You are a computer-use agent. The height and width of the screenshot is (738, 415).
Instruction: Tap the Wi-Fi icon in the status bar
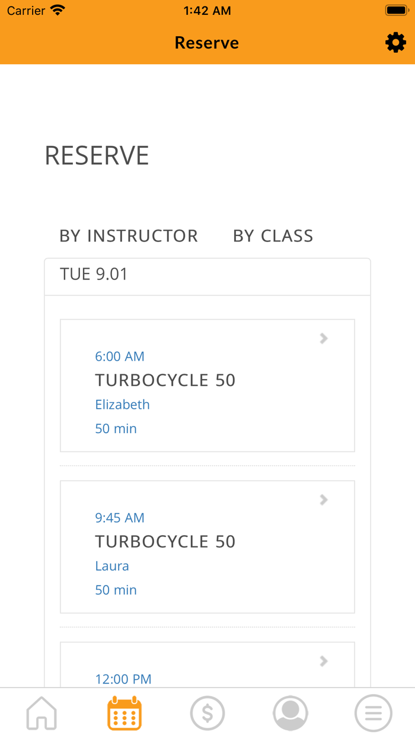56,9
